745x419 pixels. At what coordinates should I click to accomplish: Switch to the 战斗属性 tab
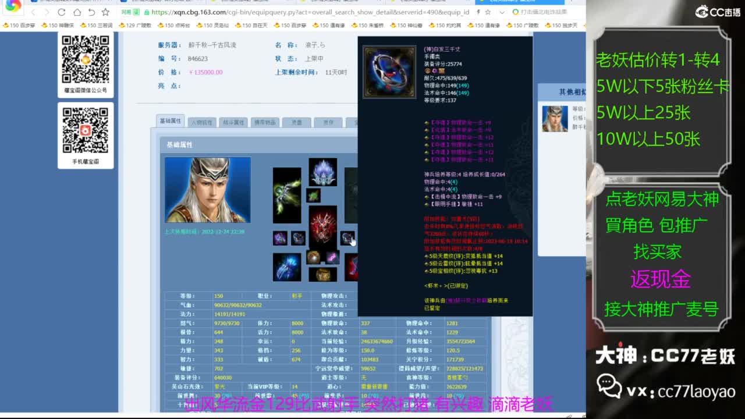click(x=233, y=122)
